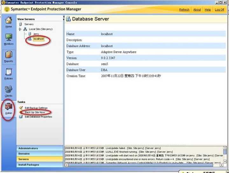229x173 pixels.
Task: Select the Servers root node label
Action: pos(29,24)
